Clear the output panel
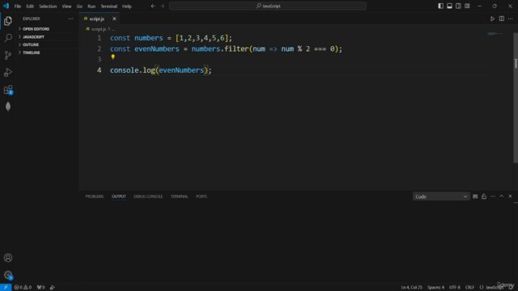 [x=475, y=196]
